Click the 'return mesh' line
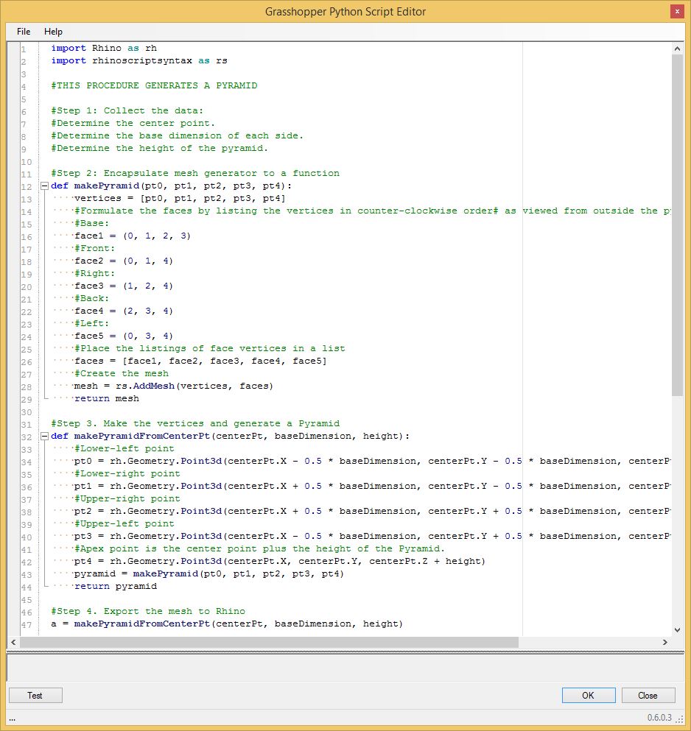691x731 pixels. 107,398
